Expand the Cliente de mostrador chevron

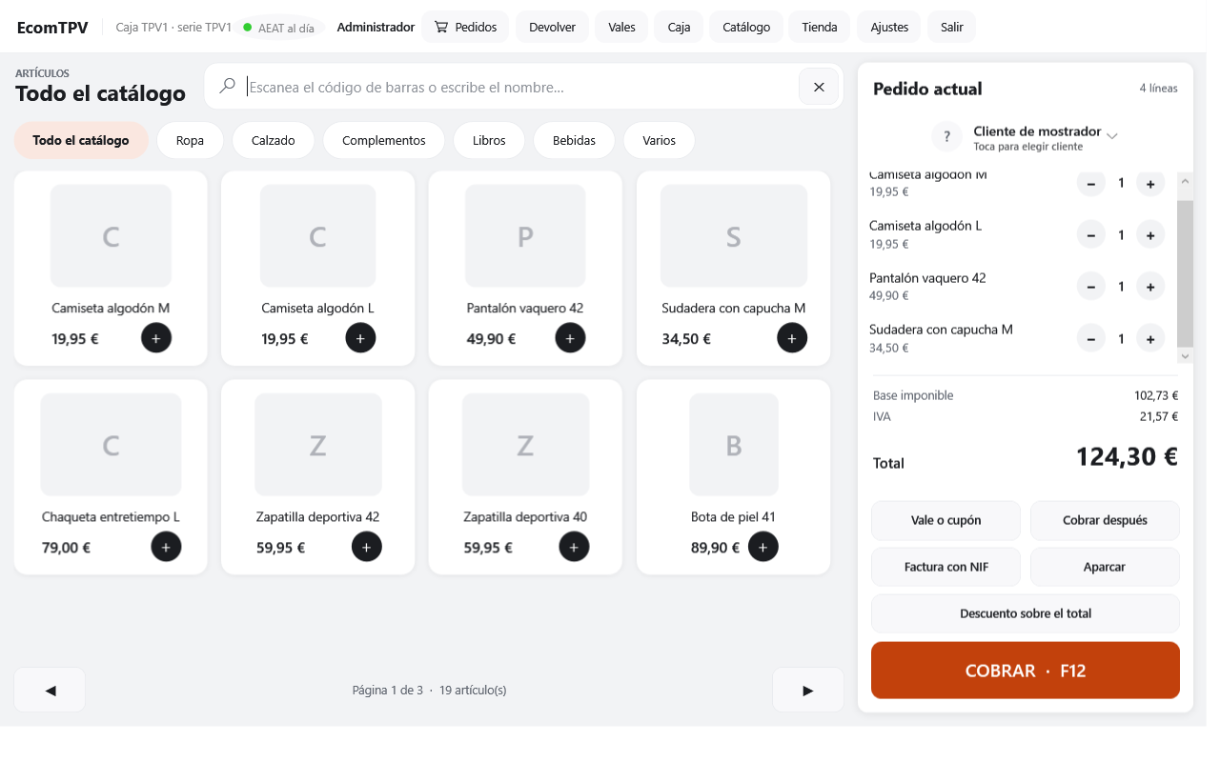(x=1111, y=136)
